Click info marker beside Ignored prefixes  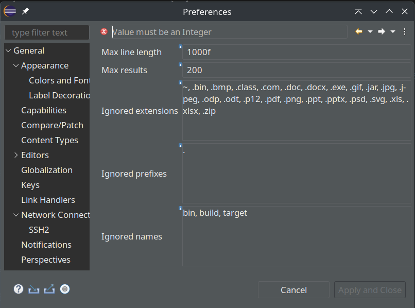click(180, 145)
